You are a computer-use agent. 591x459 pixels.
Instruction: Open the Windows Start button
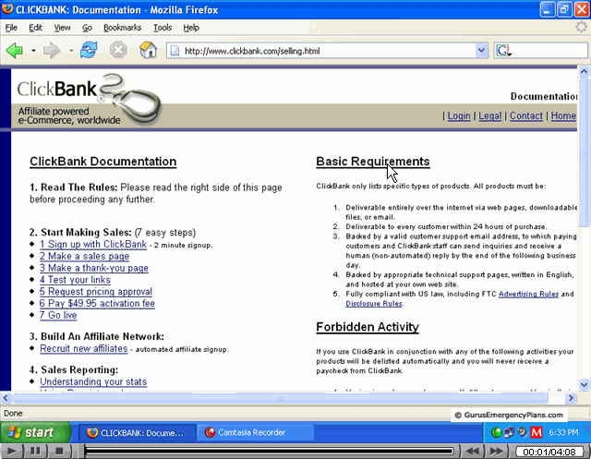(35, 432)
